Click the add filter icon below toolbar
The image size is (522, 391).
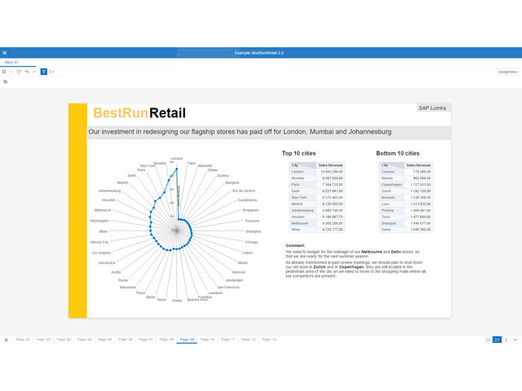pos(5,82)
